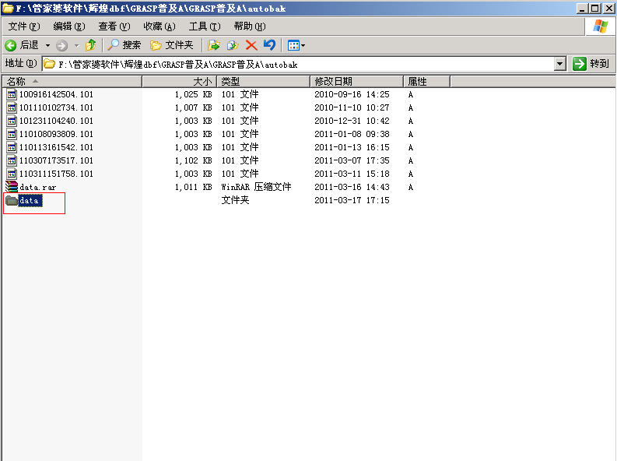Expand the Back button history dropdown arrow
The height and width of the screenshot is (461, 617).
point(47,45)
